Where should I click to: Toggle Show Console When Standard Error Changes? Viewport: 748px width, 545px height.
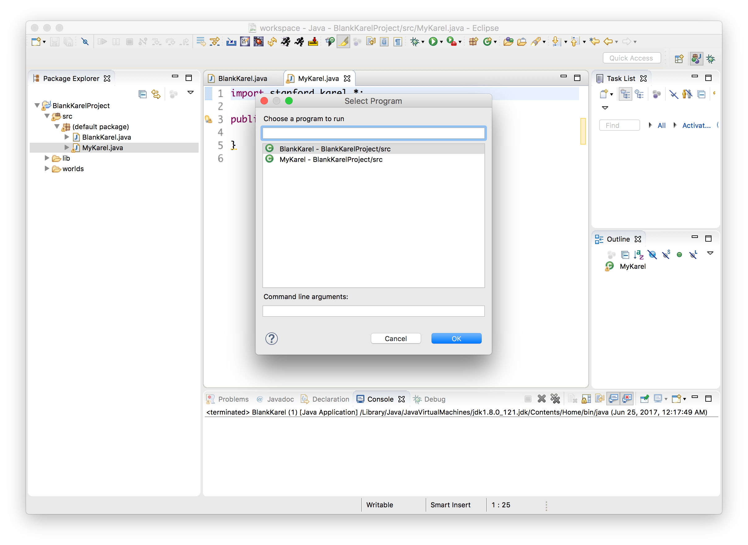[x=627, y=399]
